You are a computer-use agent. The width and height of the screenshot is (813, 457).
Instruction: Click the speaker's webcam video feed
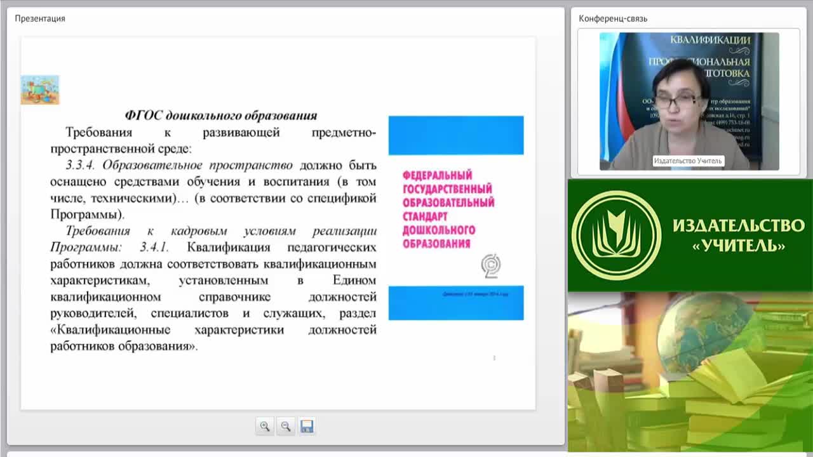click(x=689, y=102)
